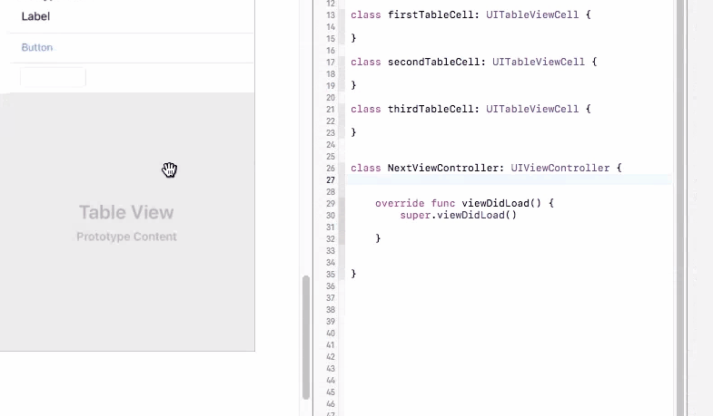Select the Button in the second table cell
The width and height of the screenshot is (713, 416).
(x=37, y=47)
